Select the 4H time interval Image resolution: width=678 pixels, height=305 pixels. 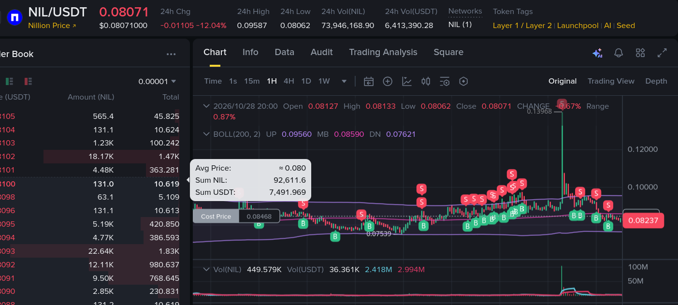point(289,81)
